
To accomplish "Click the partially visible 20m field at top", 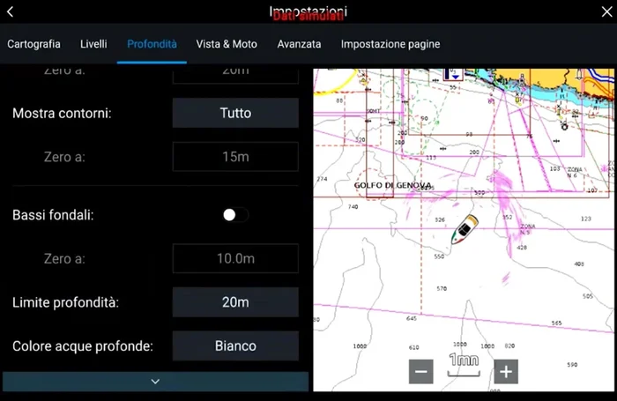I will [235, 77].
